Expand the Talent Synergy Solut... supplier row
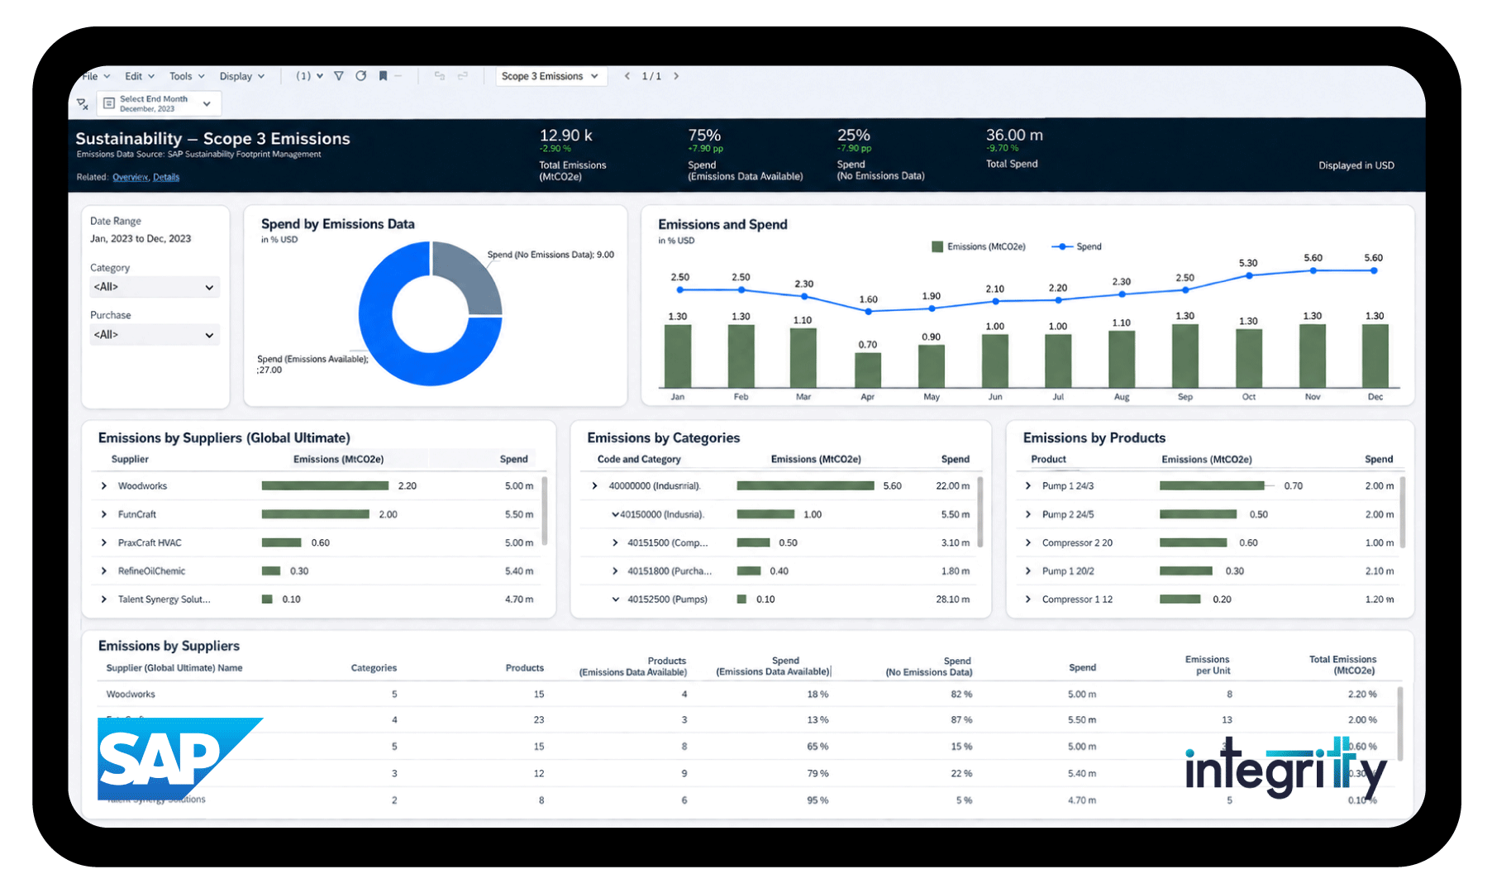The height and width of the screenshot is (893, 1492). [x=104, y=599]
